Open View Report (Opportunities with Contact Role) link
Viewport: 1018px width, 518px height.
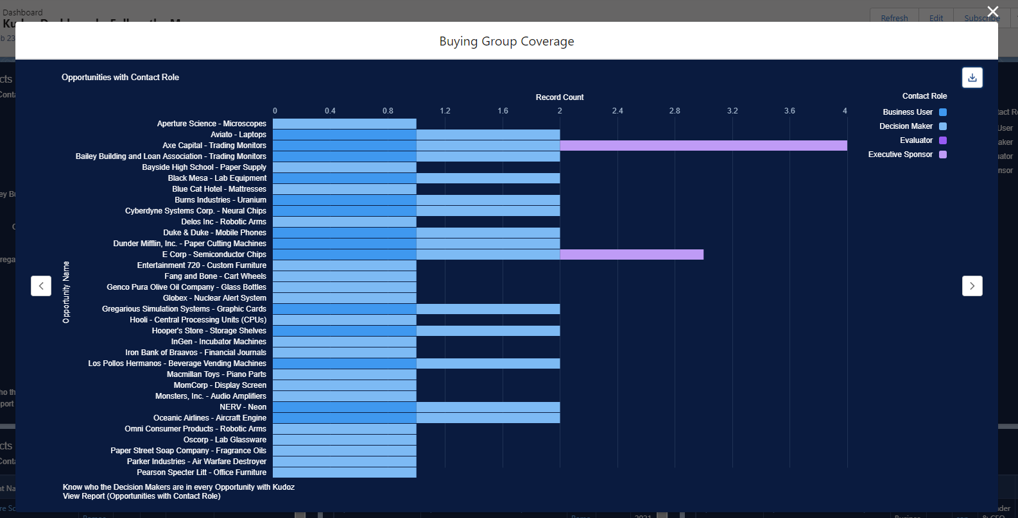(142, 496)
